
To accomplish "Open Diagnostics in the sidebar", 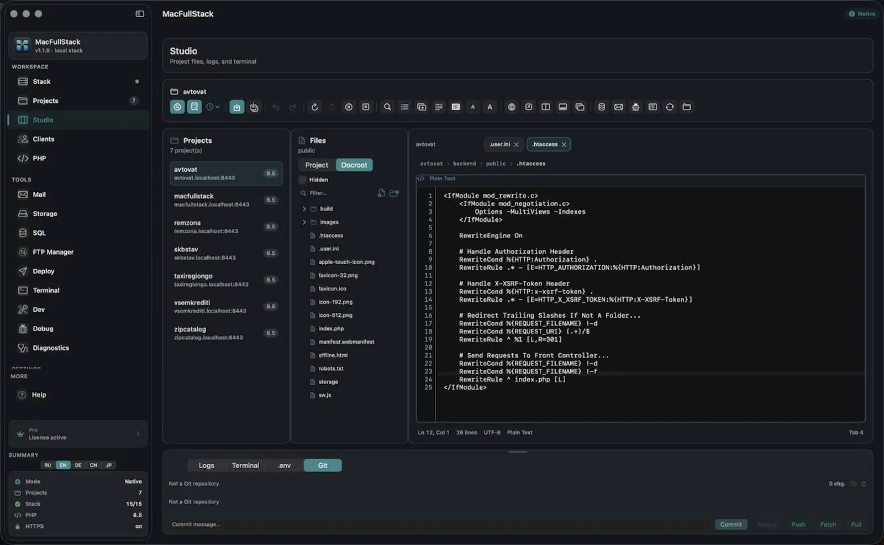I will click(x=78, y=348).
